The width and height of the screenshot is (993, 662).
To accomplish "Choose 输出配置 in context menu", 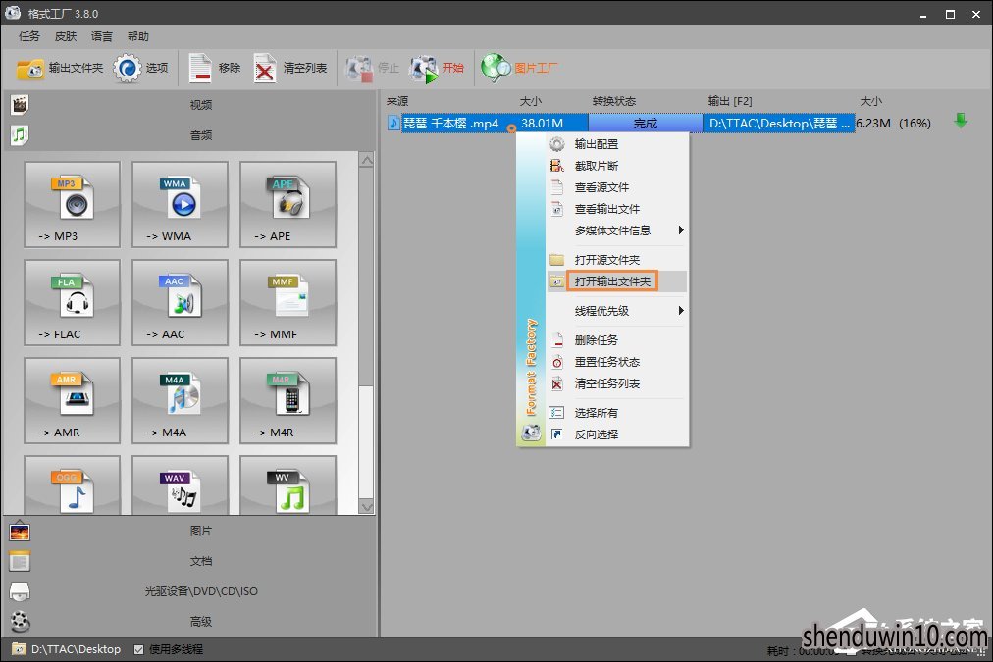I will (617, 144).
